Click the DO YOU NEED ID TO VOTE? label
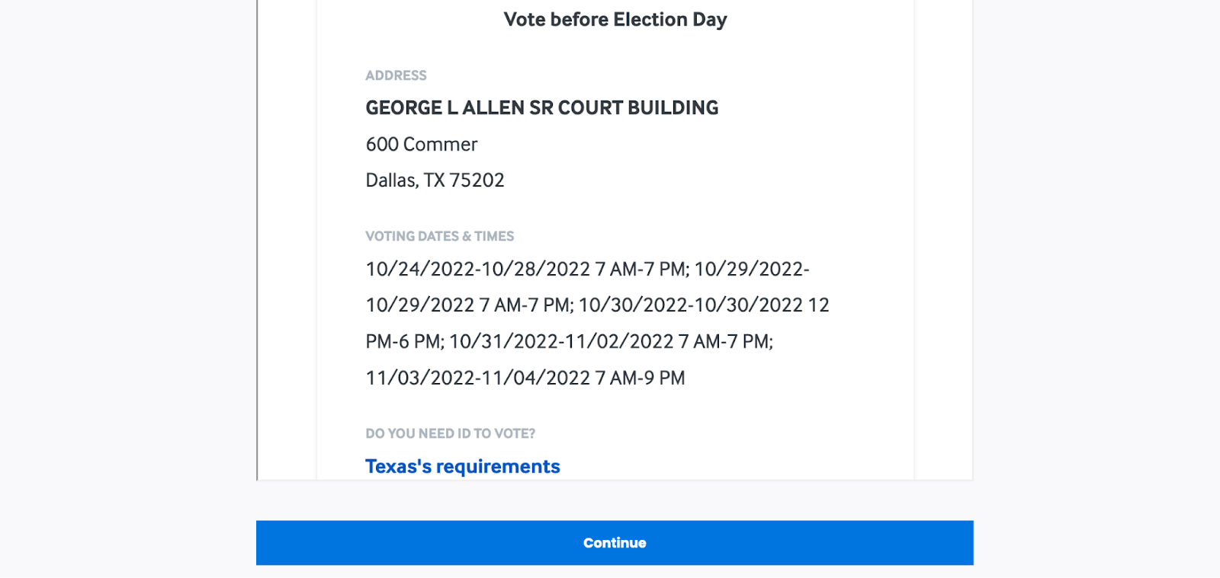 [450, 433]
